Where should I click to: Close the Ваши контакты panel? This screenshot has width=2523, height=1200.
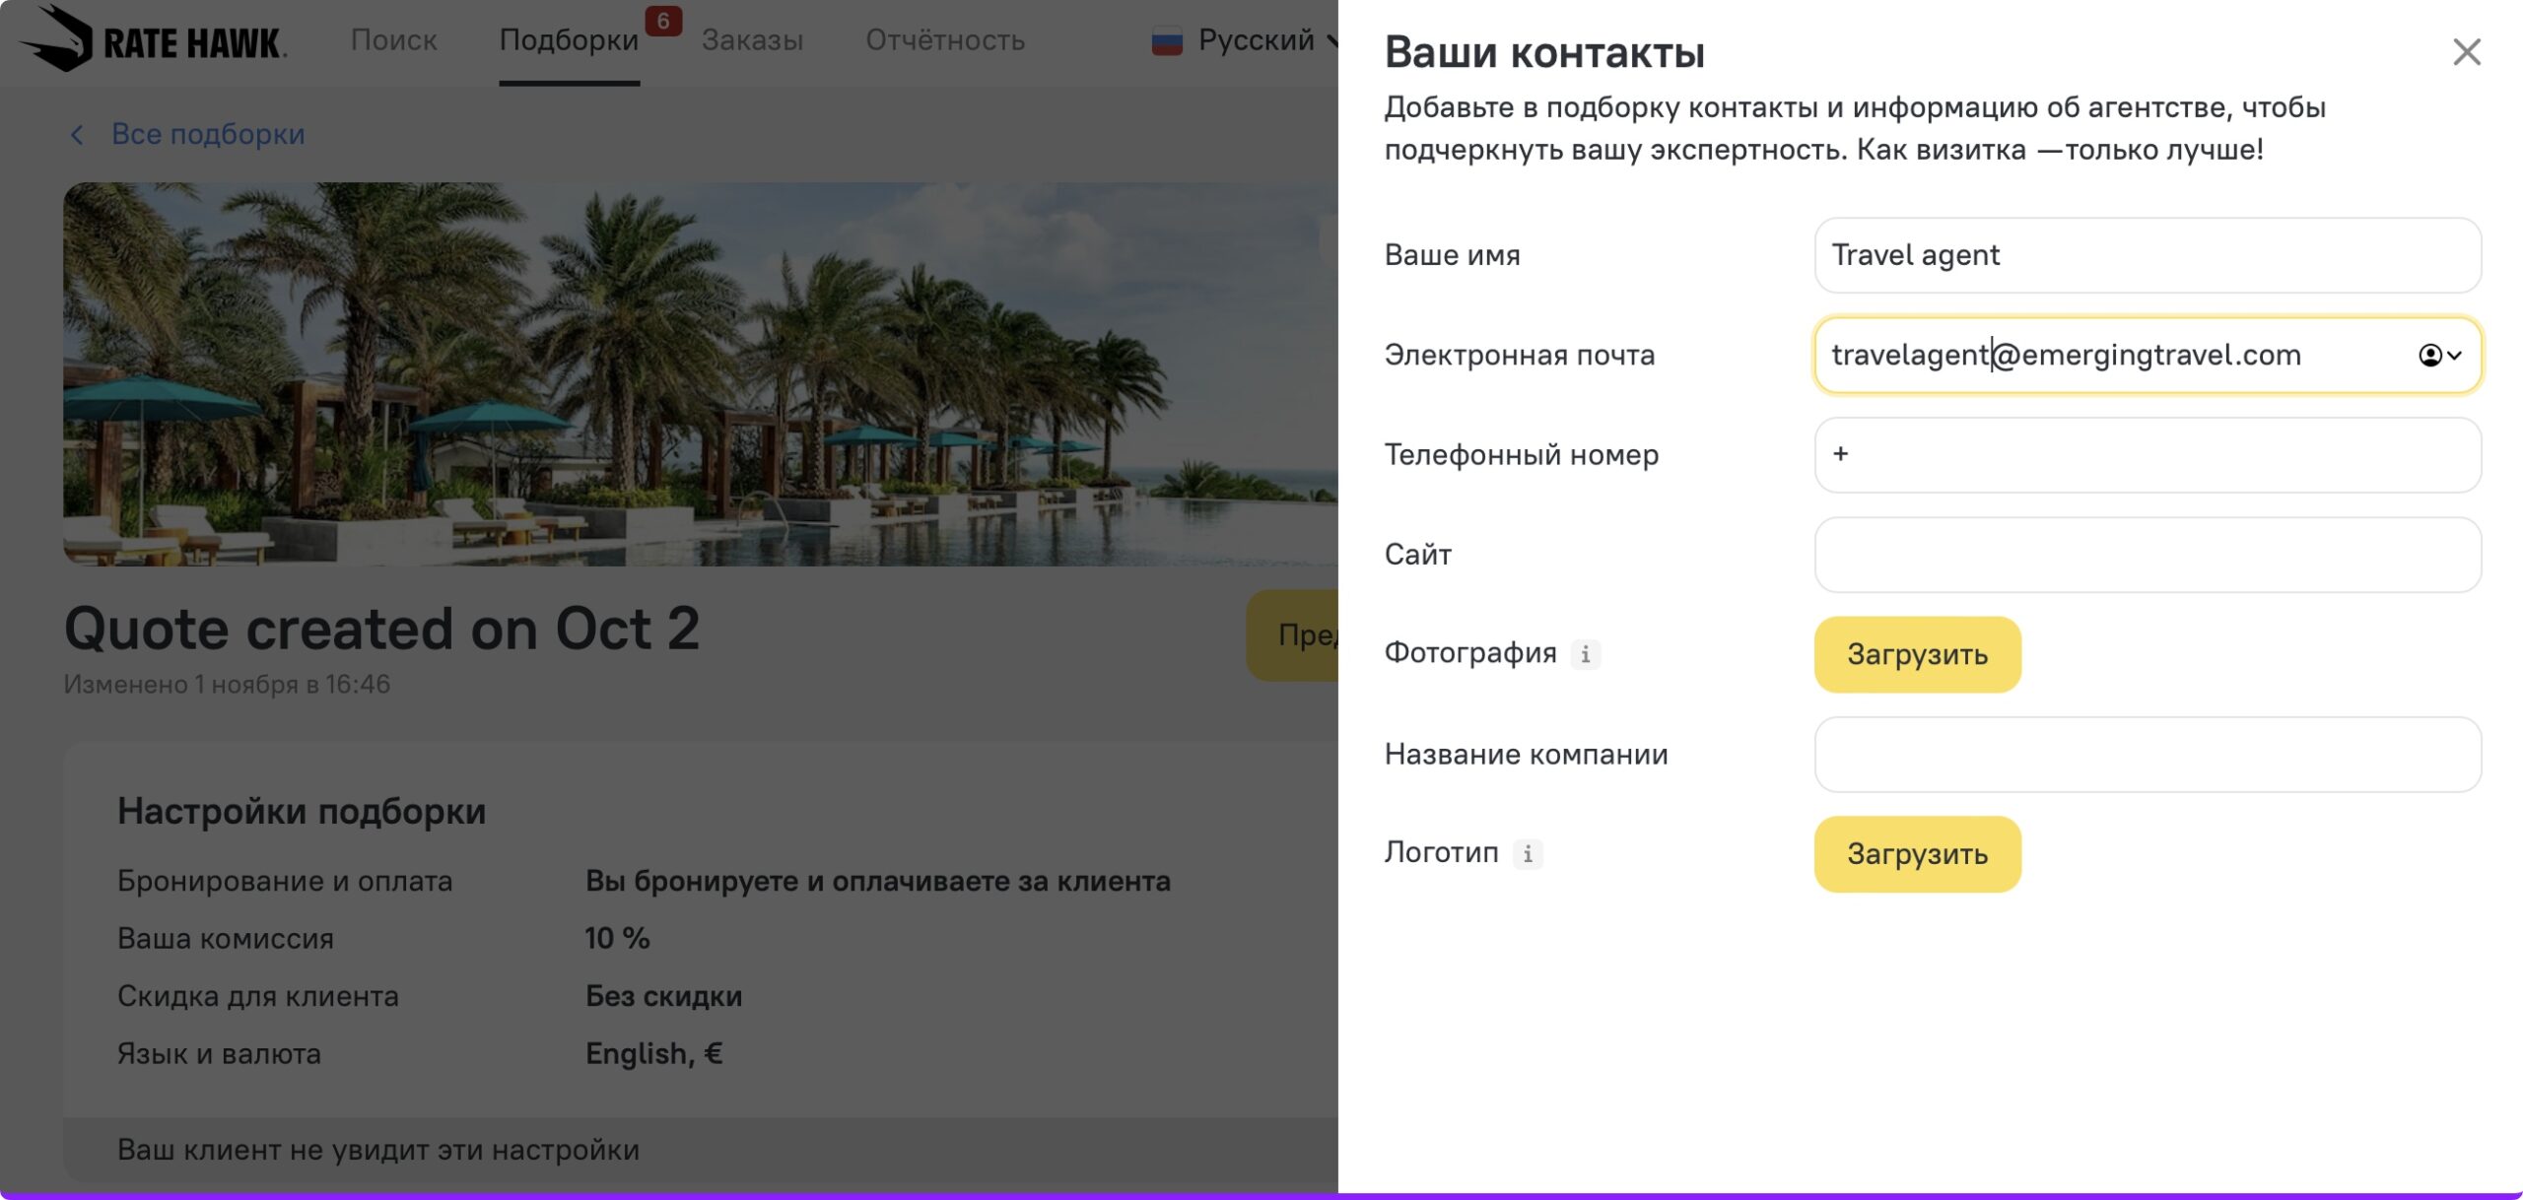(x=2466, y=52)
